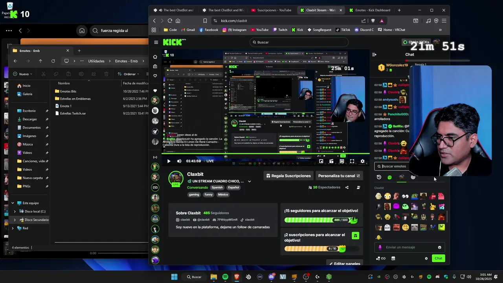Open the TikTok bookmark
503x283 pixels.
[x=343, y=30]
